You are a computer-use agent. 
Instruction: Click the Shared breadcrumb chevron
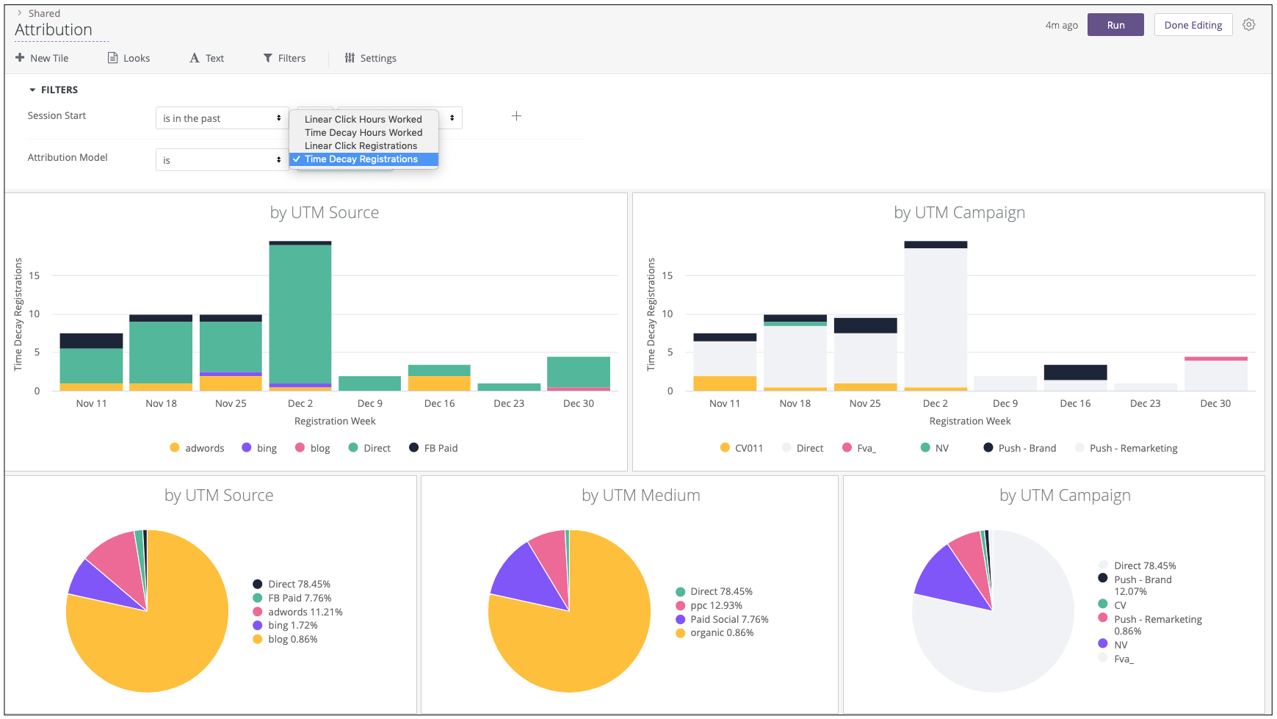pyautogui.click(x=20, y=12)
